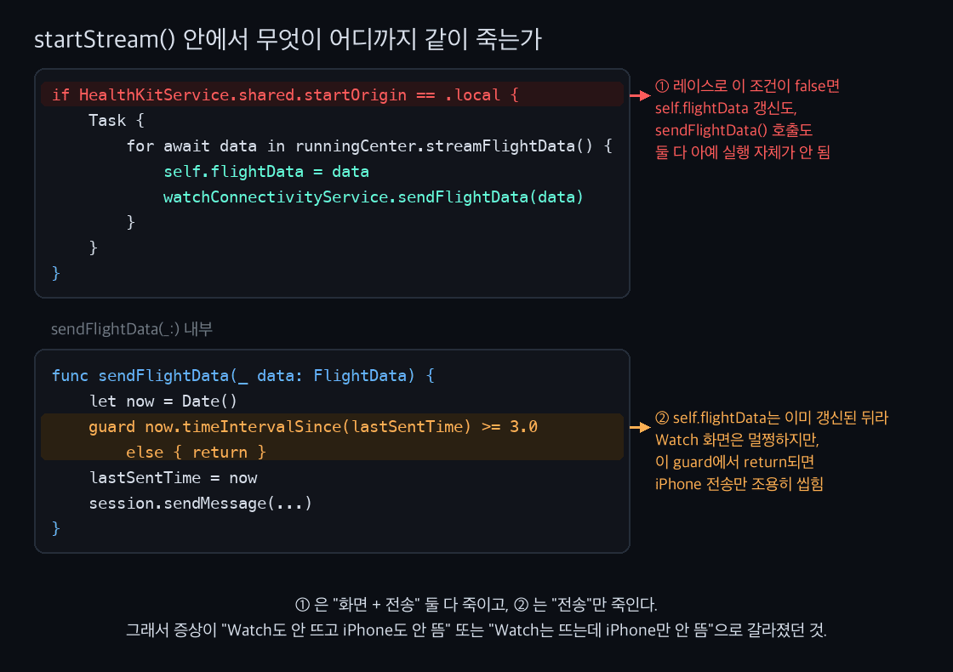Click the 'for await data in runningCenter.streamFlightData()' line
The width and height of the screenshot is (953, 672).
[369, 145]
